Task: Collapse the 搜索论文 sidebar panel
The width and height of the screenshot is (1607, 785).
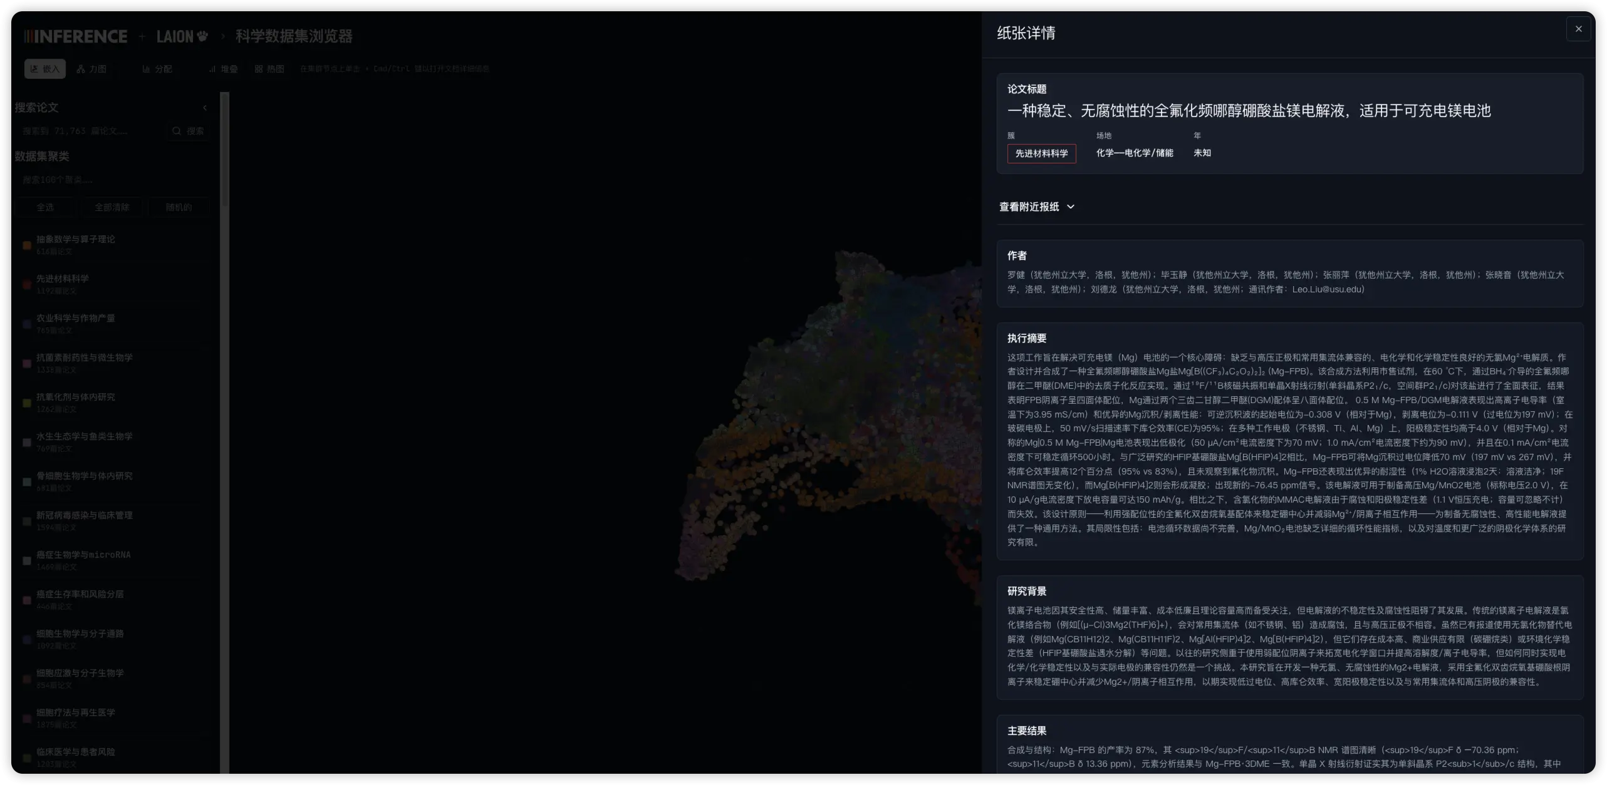Action: (x=205, y=107)
